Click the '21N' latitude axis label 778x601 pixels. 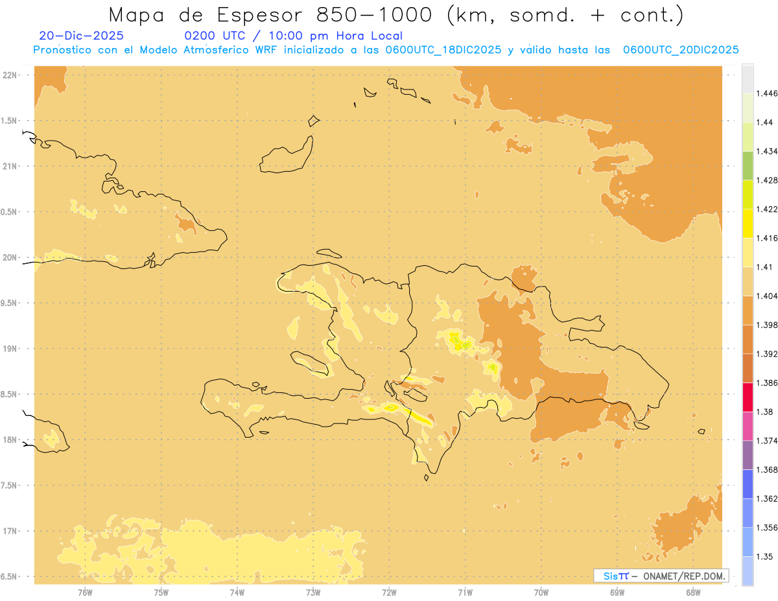point(11,166)
